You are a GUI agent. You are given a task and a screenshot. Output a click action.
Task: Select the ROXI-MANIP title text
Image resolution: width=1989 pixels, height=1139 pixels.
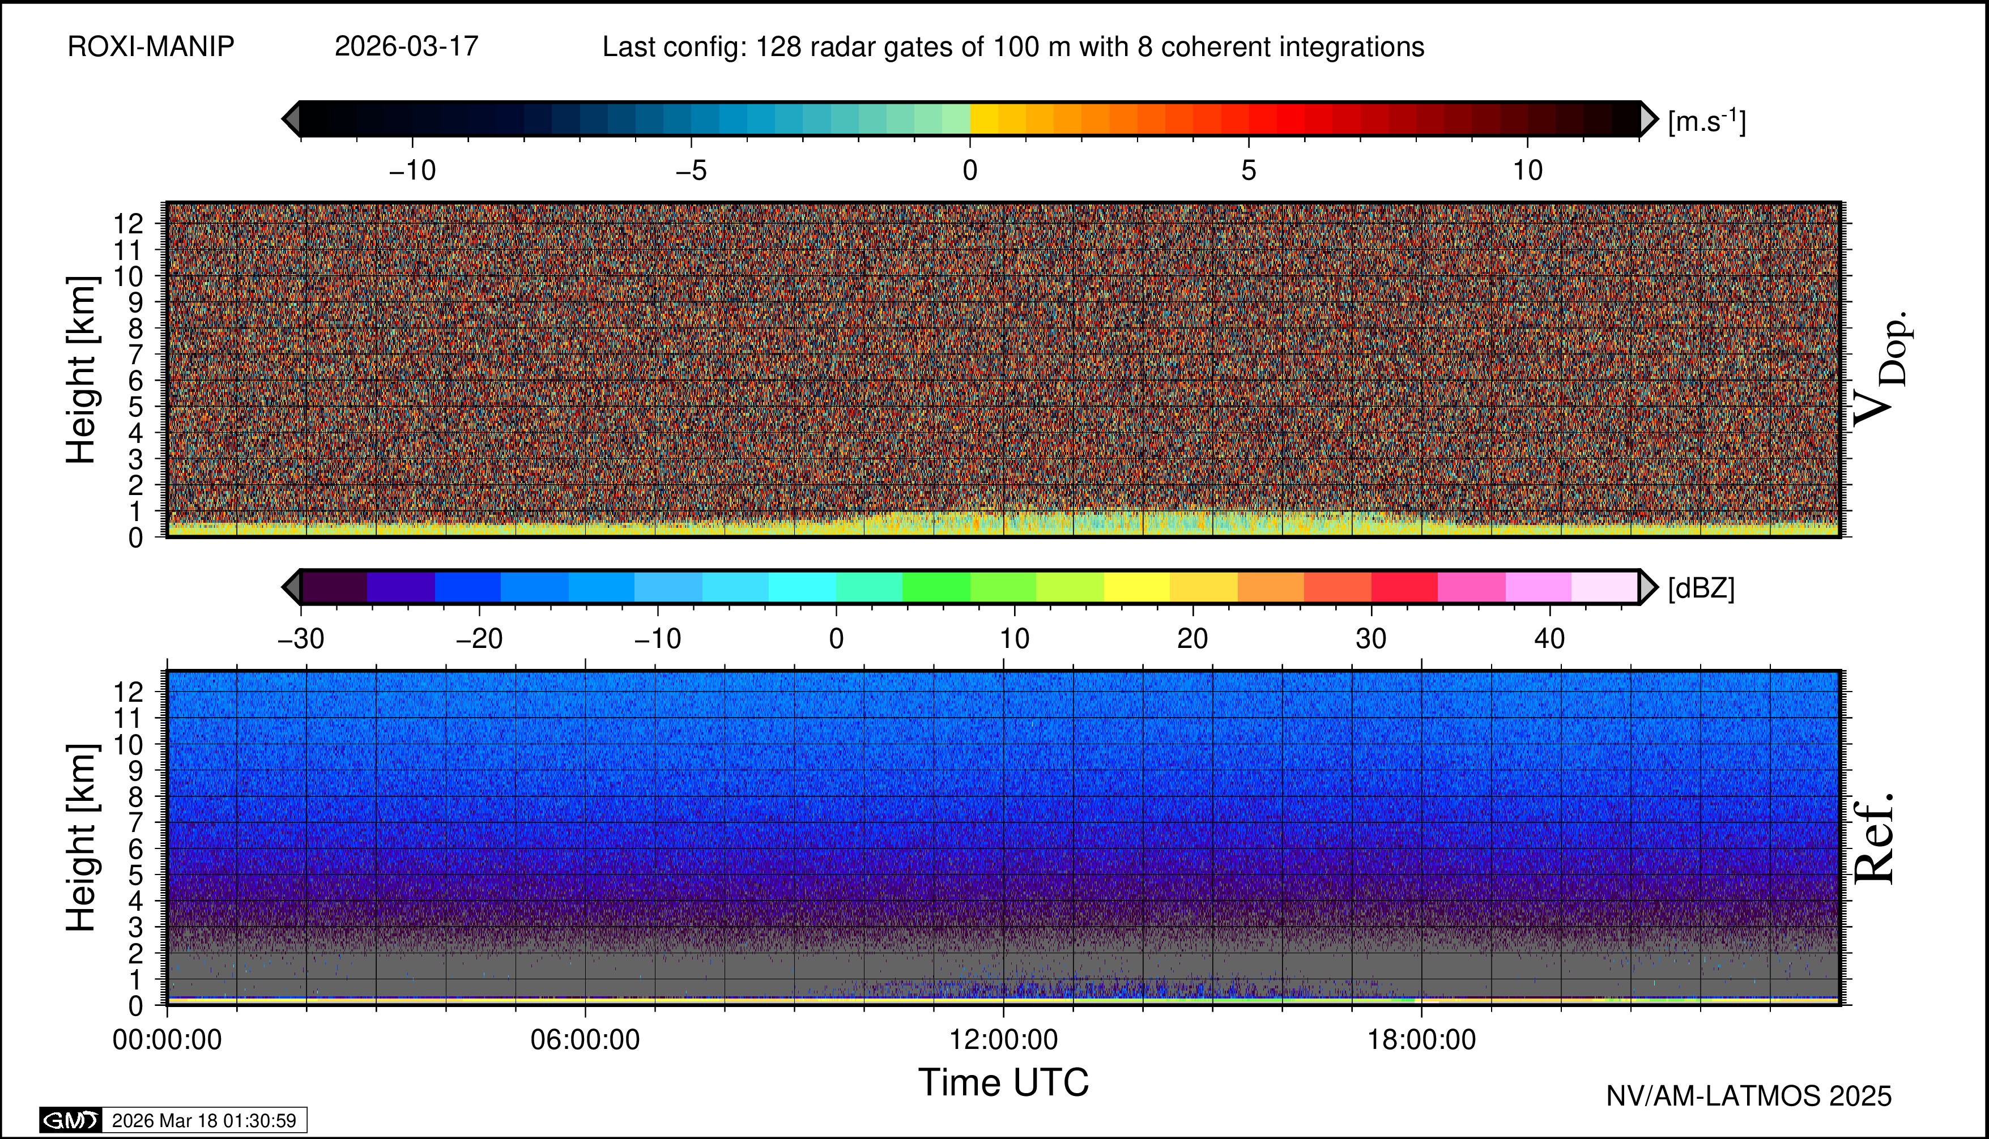coord(151,47)
